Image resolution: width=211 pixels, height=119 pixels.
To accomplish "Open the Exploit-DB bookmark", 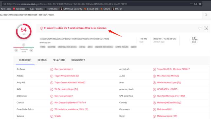I will point(91,9).
